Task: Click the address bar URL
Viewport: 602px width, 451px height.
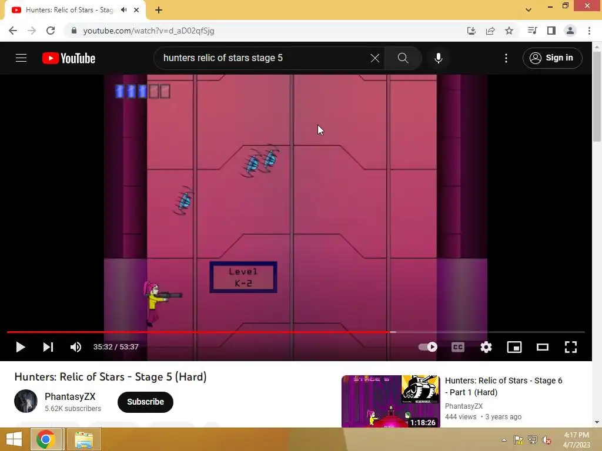Action: click(149, 31)
